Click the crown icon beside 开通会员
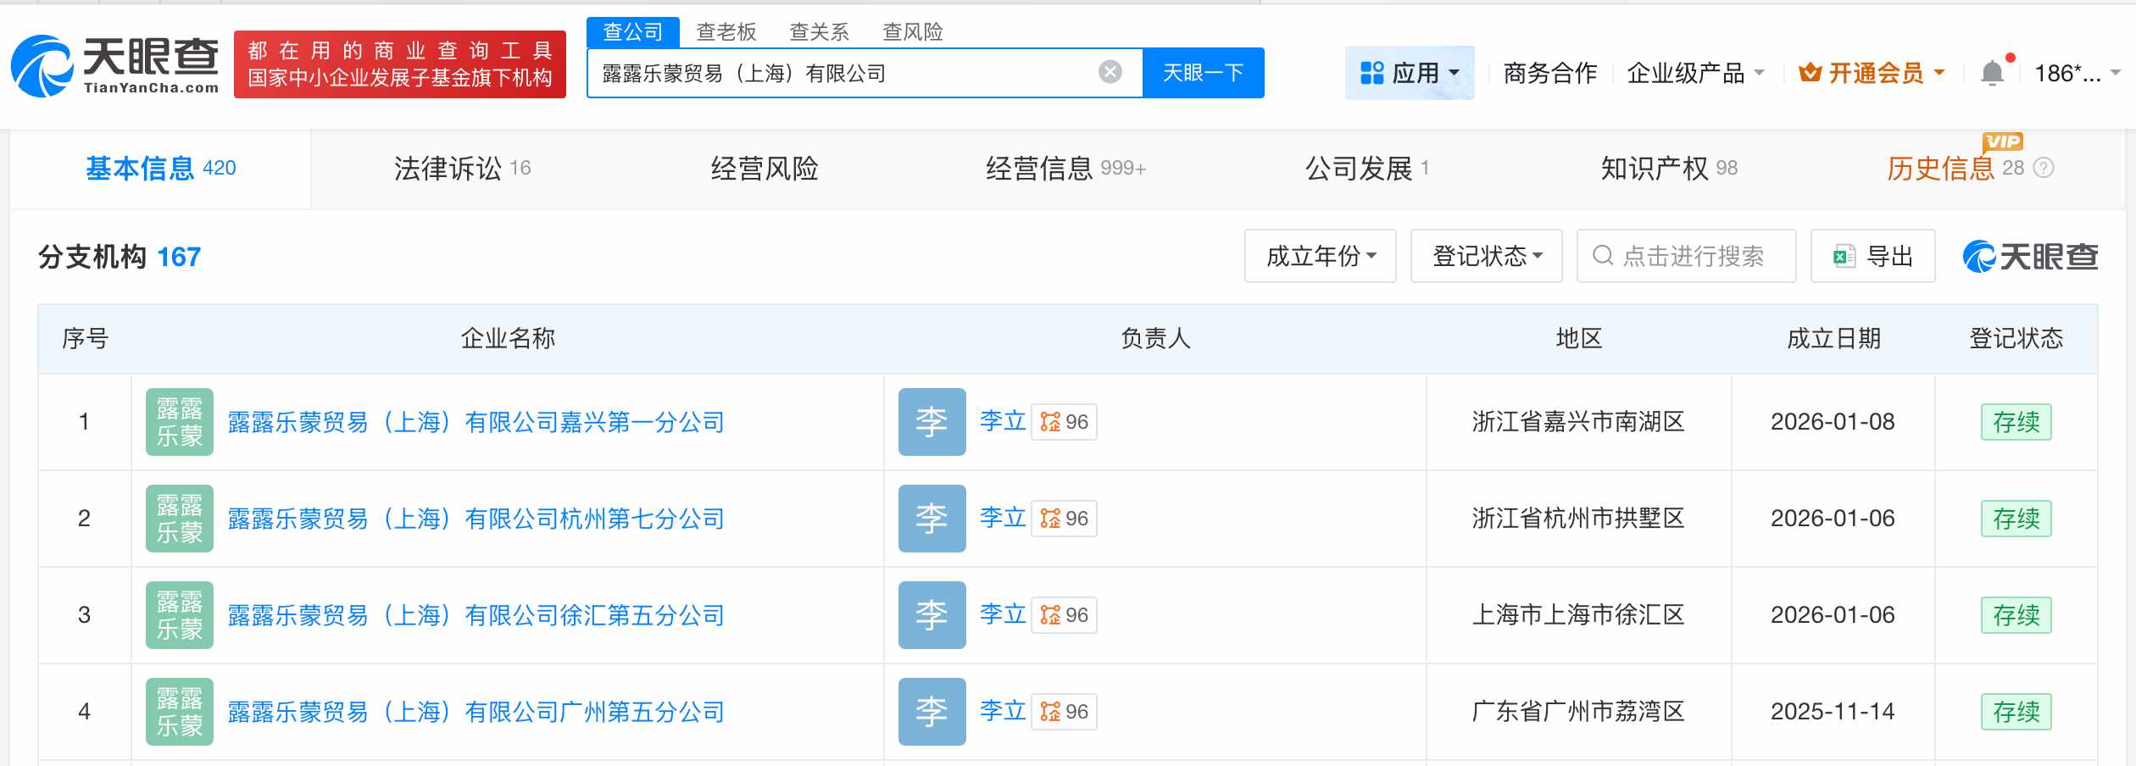 click(x=1809, y=74)
